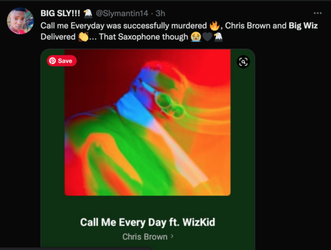Click the horizontal scrollbar at bottom

point(75,249)
